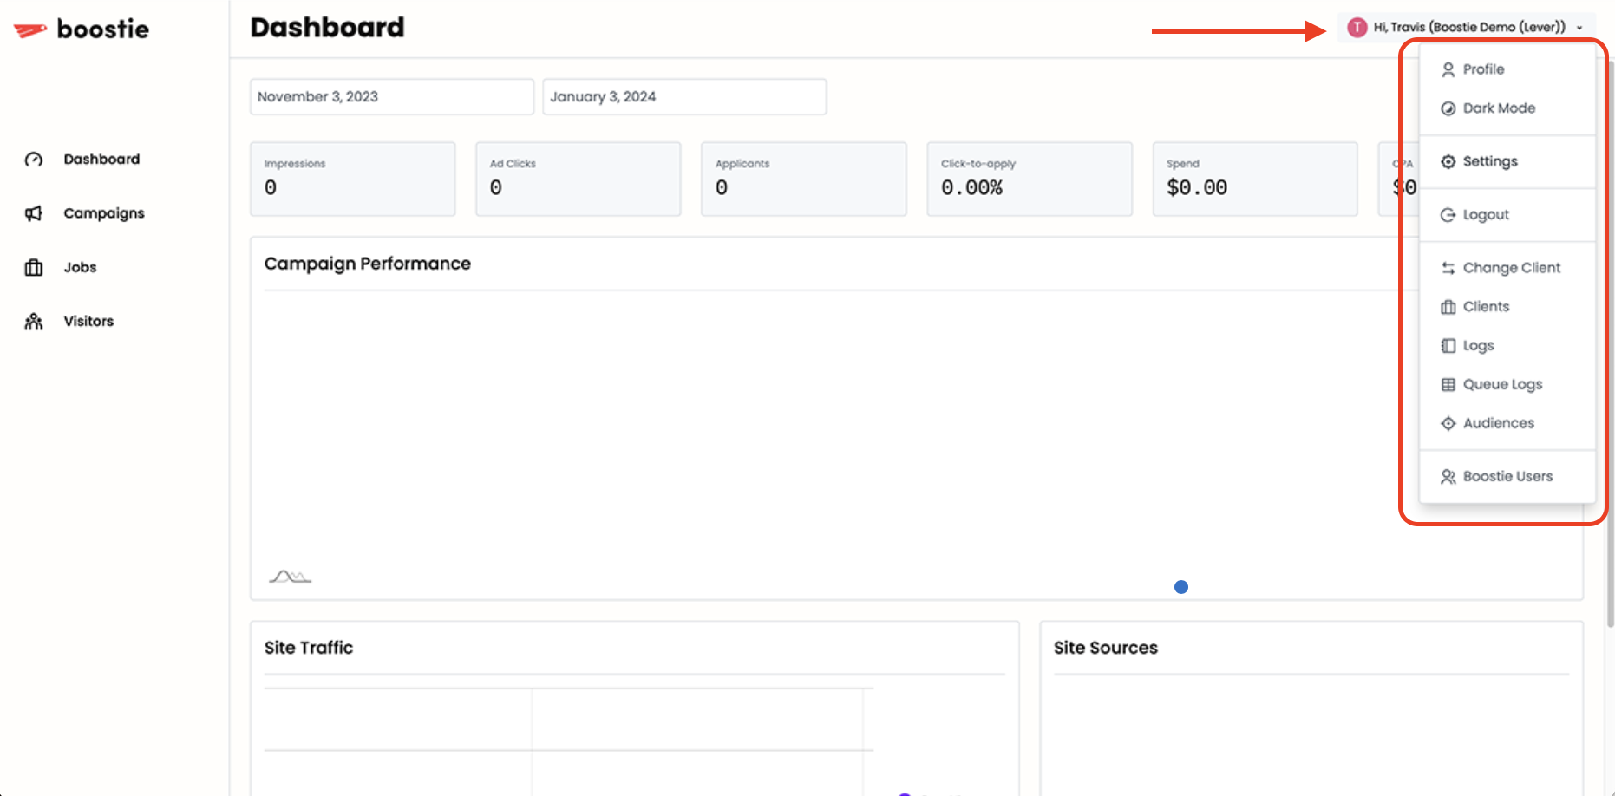Screen dimensions: 1615x796
Task: Select the Settings gear icon in user menu
Action: [x=1448, y=161]
